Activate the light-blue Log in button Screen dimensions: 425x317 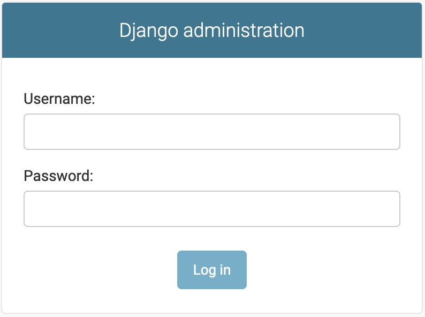pos(211,270)
